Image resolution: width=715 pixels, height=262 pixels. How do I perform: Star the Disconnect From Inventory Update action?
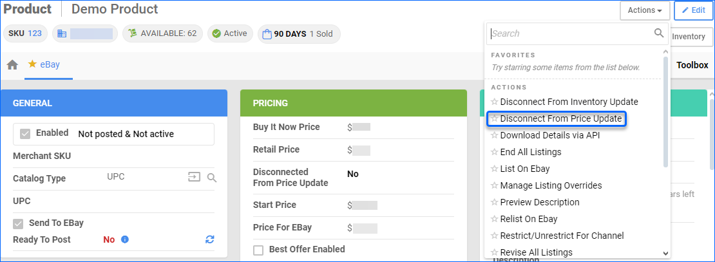tap(495, 102)
